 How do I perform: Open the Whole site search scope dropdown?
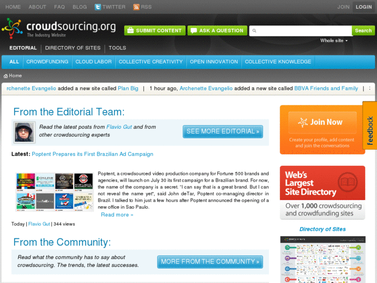tap(334, 41)
